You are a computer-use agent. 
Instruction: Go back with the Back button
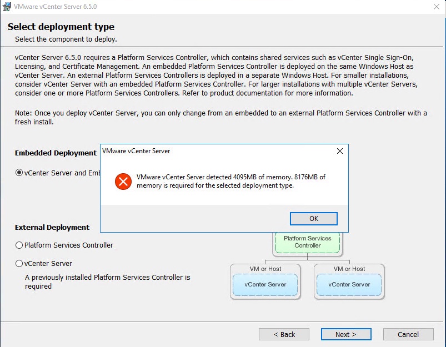pos(284,334)
